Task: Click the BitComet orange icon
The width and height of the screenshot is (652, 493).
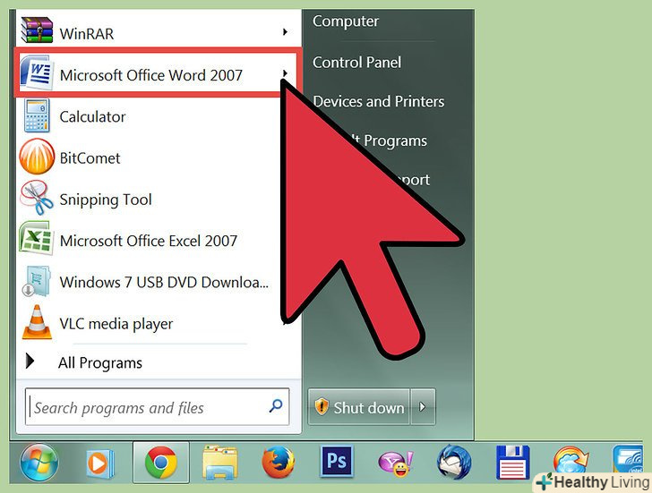Action: (x=37, y=157)
